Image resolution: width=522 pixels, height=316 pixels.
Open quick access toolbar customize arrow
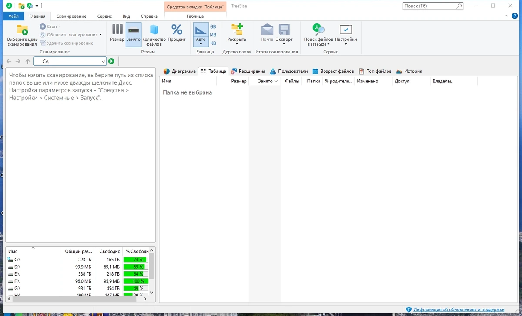coord(37,7)
